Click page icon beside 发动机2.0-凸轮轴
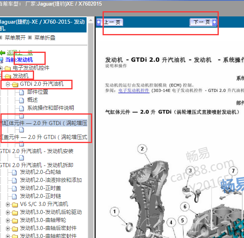This screenshot has width=244, height=238. [14, 172]
